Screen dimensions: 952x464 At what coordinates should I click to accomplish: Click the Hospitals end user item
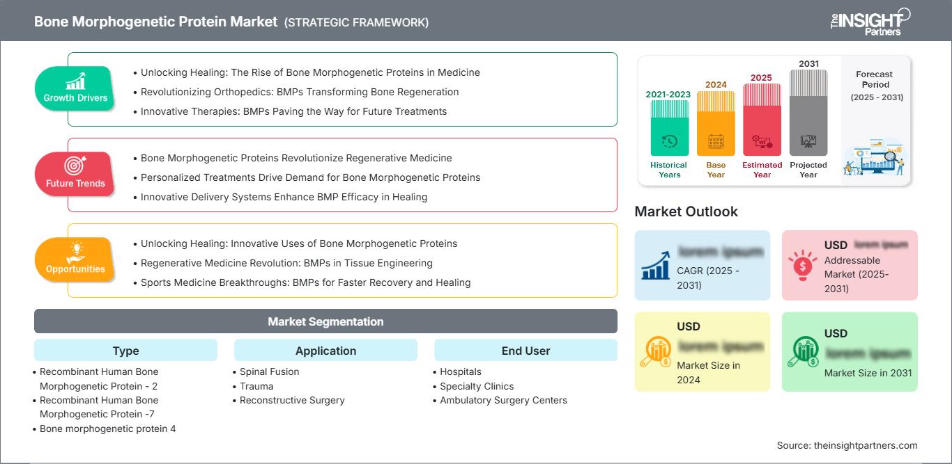461,371
